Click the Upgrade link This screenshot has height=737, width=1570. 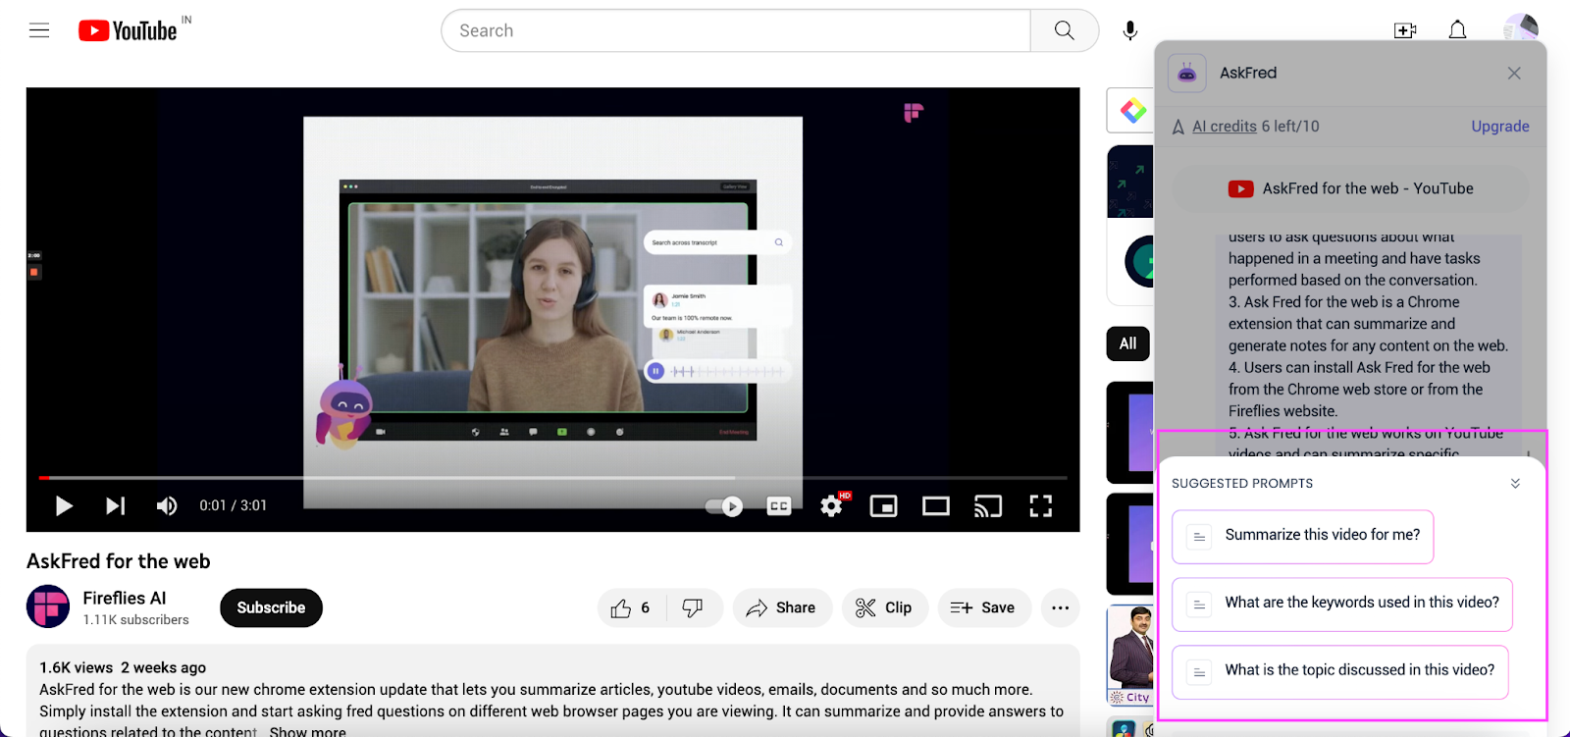pyautogui.click(x=1500, y=126)
